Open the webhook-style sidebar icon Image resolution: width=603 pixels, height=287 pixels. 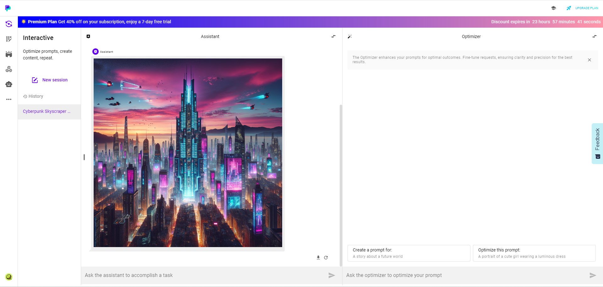[9, 69]
